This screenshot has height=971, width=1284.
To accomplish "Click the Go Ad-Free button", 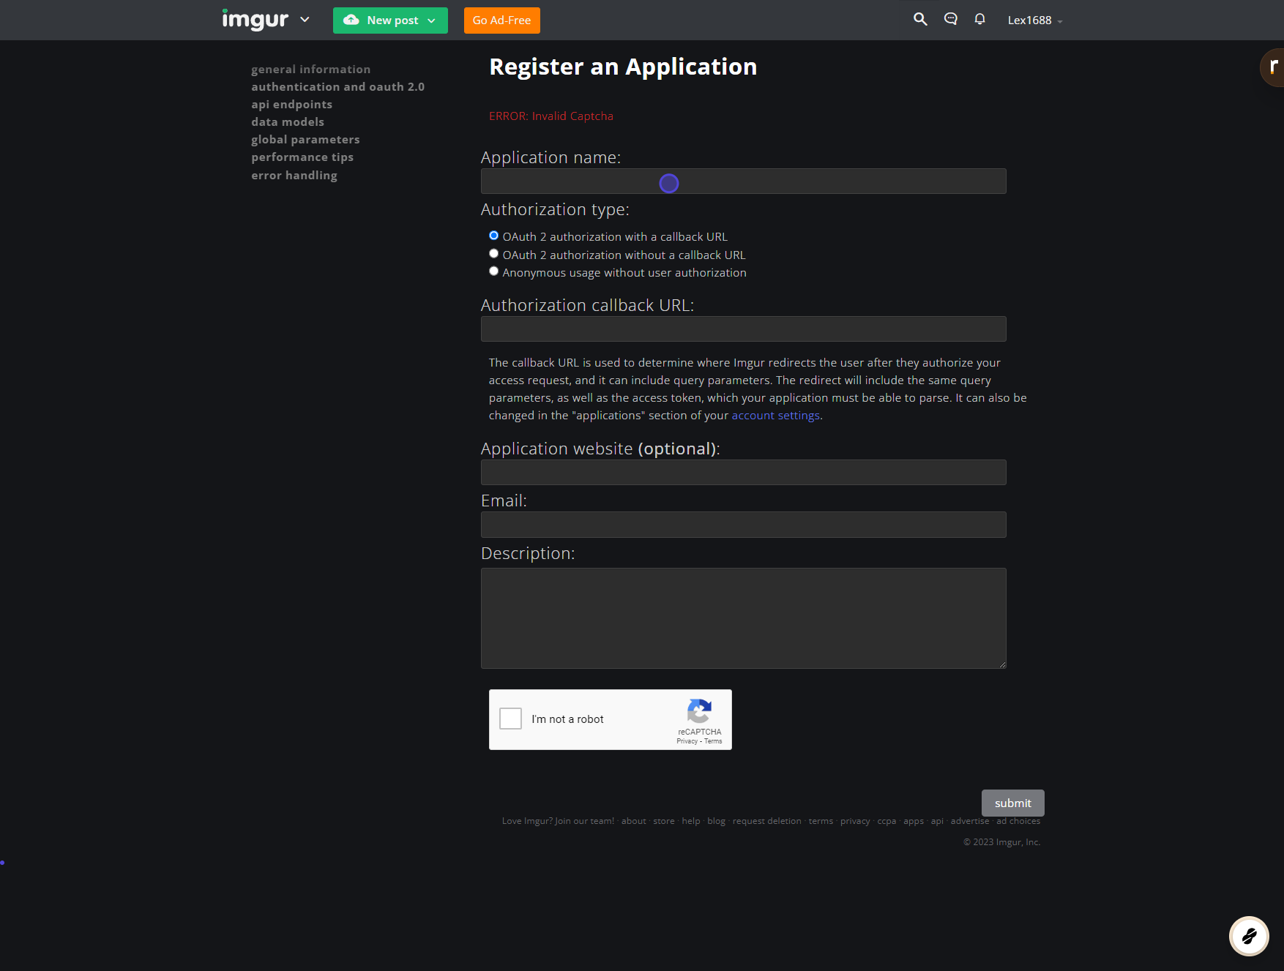I will coord(501,20).
